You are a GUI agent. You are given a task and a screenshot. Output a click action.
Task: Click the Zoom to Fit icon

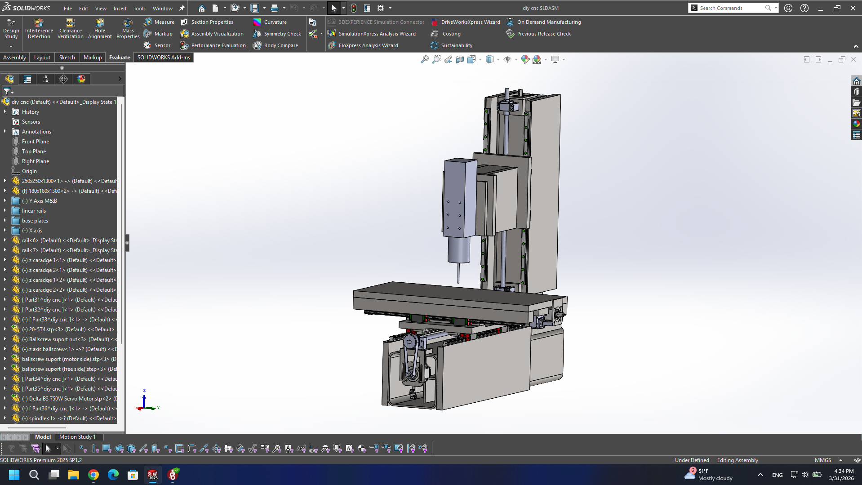[424, 59]
